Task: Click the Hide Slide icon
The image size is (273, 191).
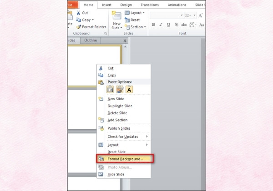Action: (x=101, y=174)
